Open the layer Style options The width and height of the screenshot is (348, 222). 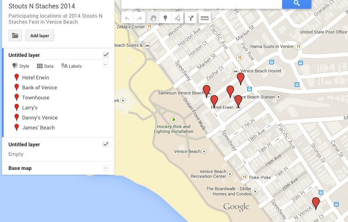[21, 66]
